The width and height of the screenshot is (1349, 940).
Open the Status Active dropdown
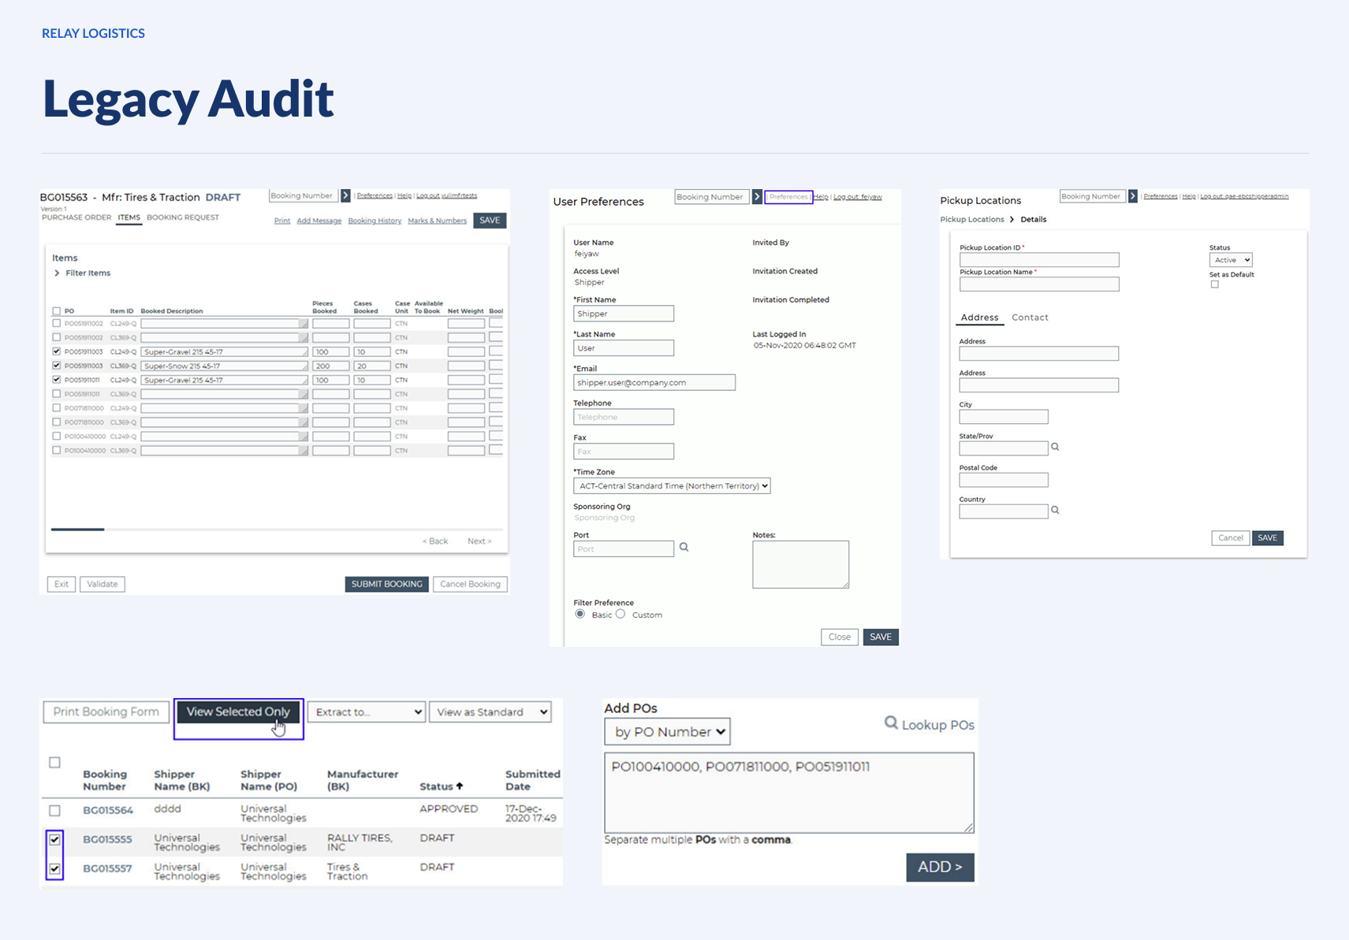pyautogui.click(x=1231, y=260)
